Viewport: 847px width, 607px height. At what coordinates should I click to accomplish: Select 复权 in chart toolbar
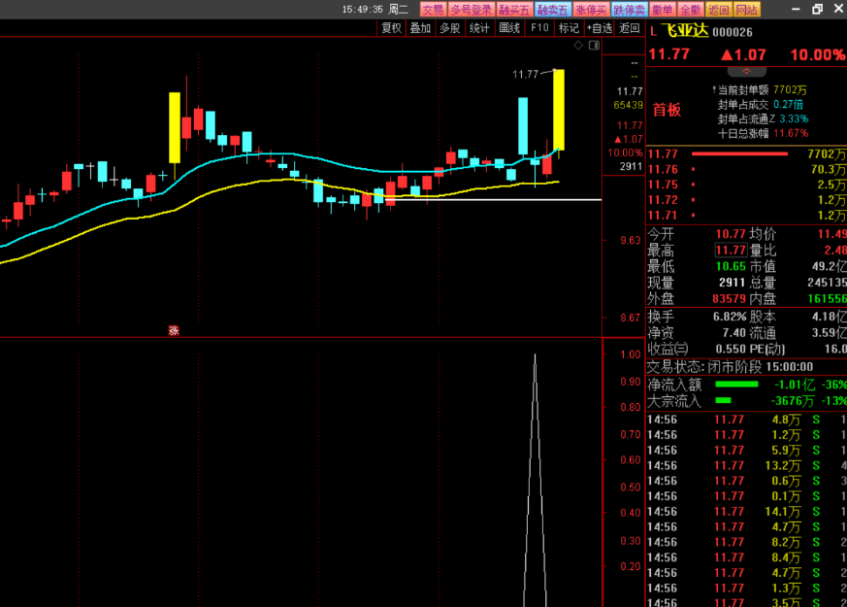[x=391, y=28]
